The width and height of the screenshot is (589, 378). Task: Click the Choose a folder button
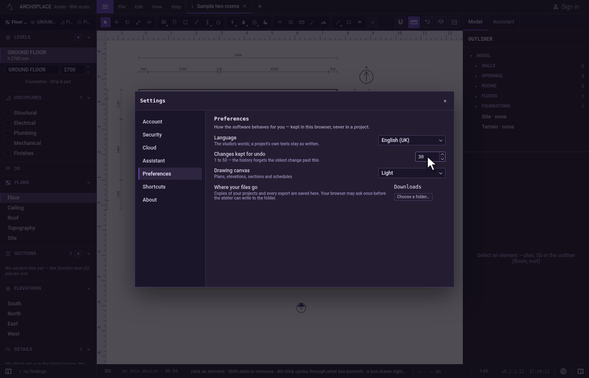413,197
